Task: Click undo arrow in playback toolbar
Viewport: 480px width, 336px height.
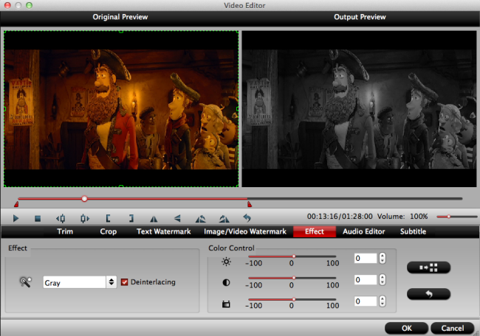Action: tap(247, 218)
